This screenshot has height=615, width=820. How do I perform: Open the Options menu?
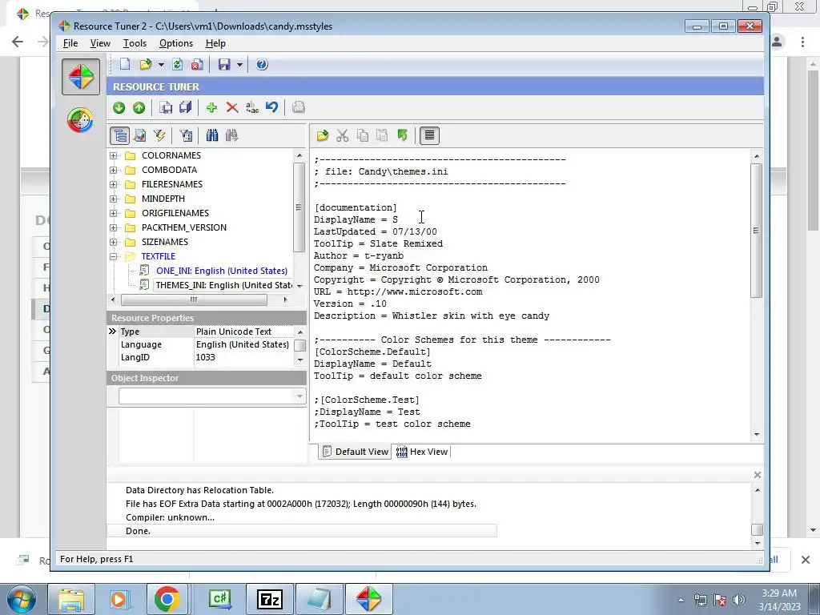coord(175,43)
